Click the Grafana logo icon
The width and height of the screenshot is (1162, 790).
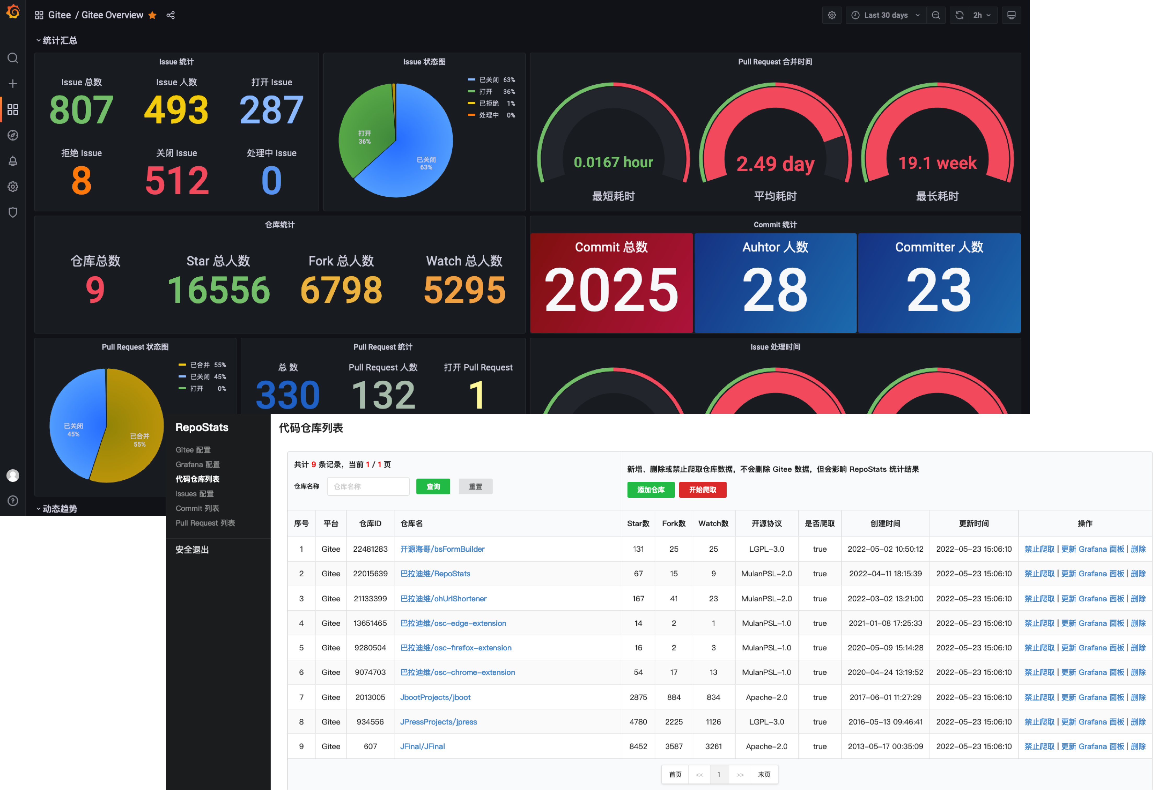[x=13, y=11]
